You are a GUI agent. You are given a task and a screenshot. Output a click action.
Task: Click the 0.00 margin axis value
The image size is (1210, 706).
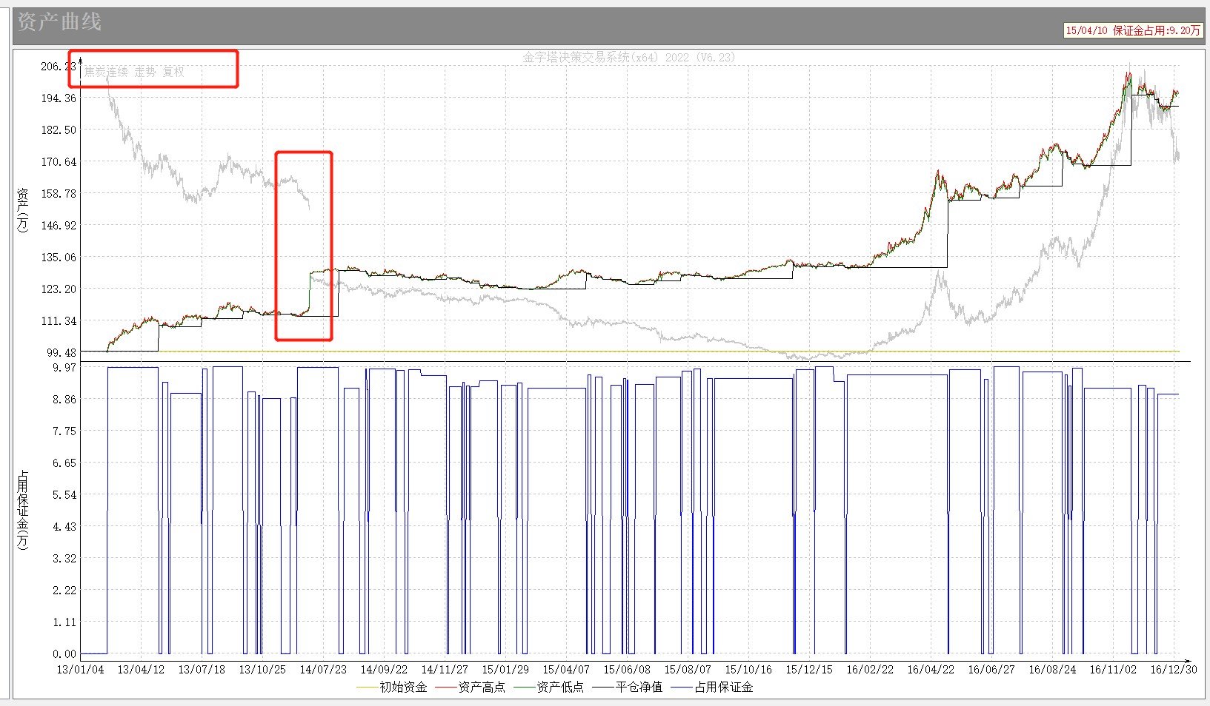click(x=64, y=654)
